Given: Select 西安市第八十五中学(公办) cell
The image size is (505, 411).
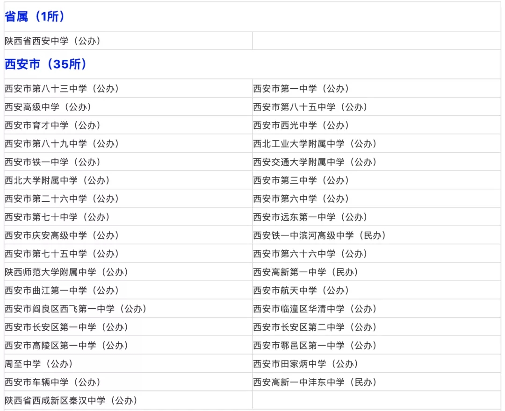Looking at the screenshot, I should click(376, 106).
